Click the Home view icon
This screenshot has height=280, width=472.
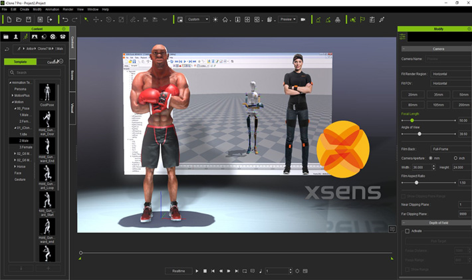pos(225,19)
